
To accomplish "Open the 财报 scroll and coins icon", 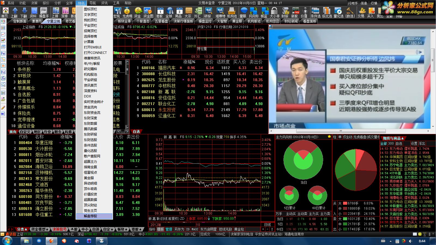I will pyautogui.click(x=285, y=13).
